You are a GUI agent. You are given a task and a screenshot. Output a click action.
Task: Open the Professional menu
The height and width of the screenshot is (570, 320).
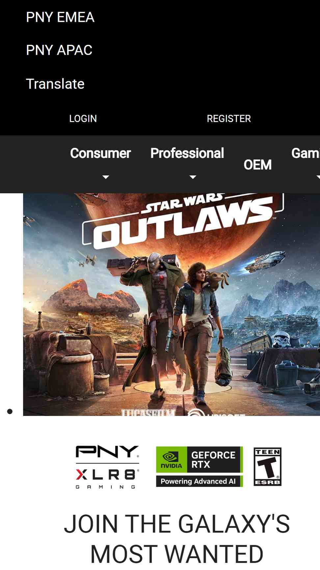187,153
